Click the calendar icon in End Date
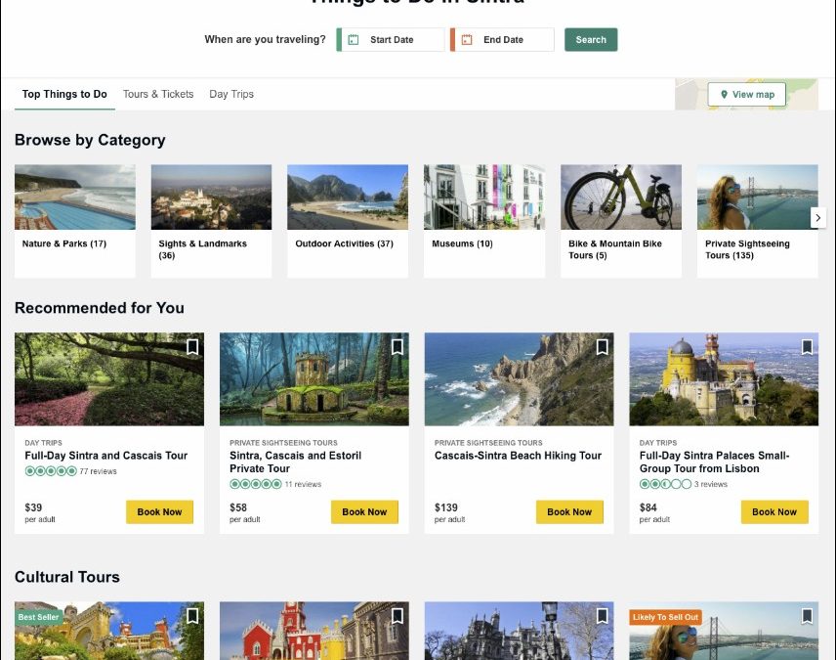The width and height of the screenshot is (836, 660). click(467, 40)
